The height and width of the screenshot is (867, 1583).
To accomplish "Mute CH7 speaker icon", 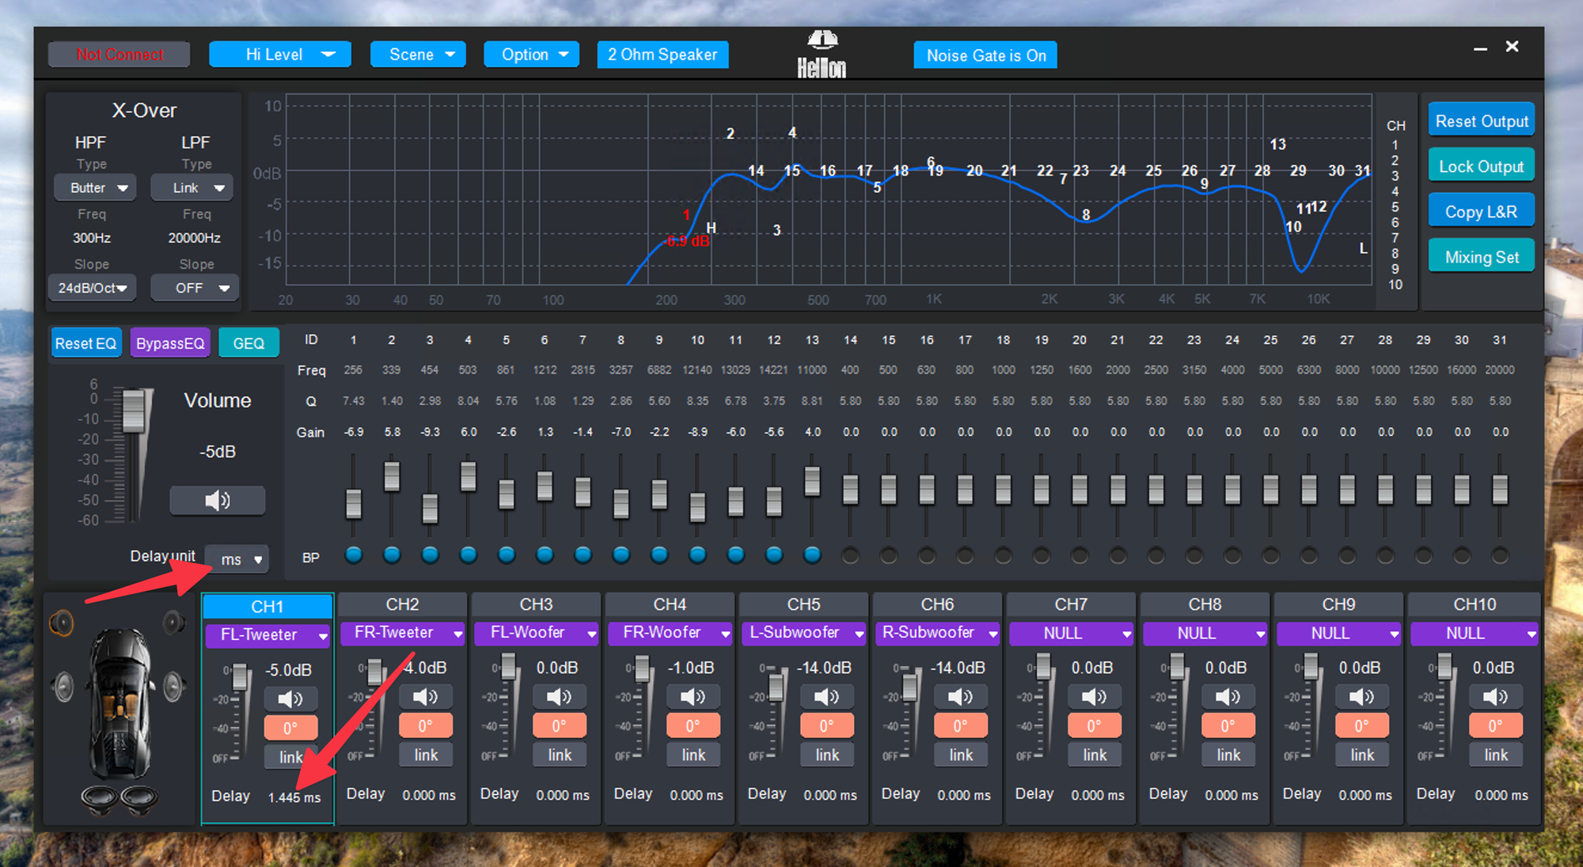I will coord(1094,696).
